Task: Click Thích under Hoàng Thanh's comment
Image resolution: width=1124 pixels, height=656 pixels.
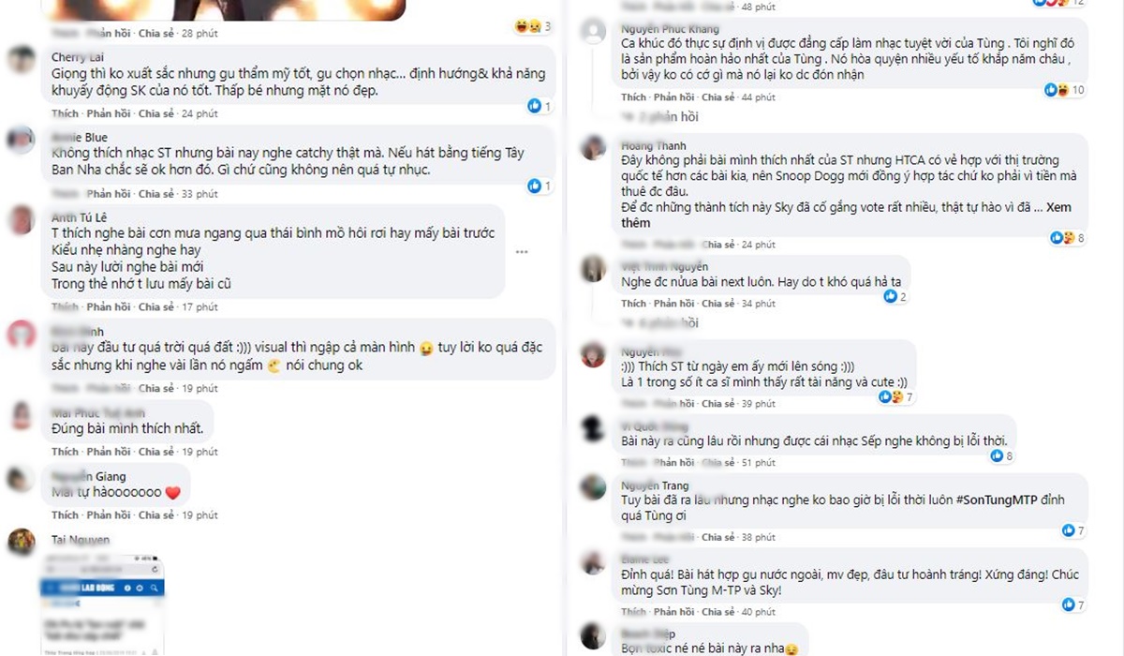Action: click(634, 245)
